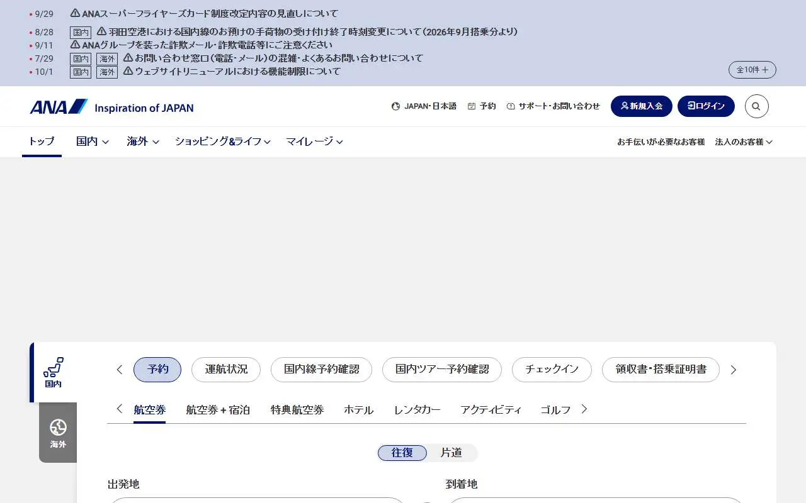Image resolution: width=806 pixels, height=503 pixels.
Task: Open the 国内ツアー予約確認 pill
Action: click(442, 370)
